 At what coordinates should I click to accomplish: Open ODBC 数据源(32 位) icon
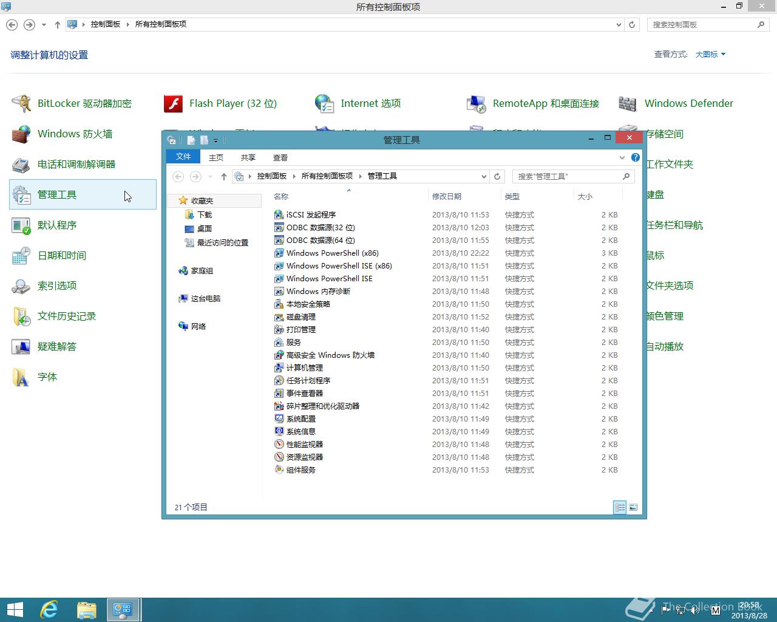(279, 227)
